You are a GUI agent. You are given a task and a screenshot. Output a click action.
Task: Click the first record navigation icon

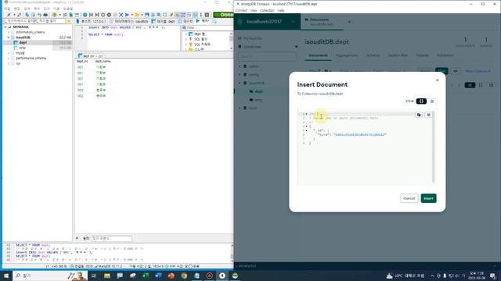click(x=91, y=15)
